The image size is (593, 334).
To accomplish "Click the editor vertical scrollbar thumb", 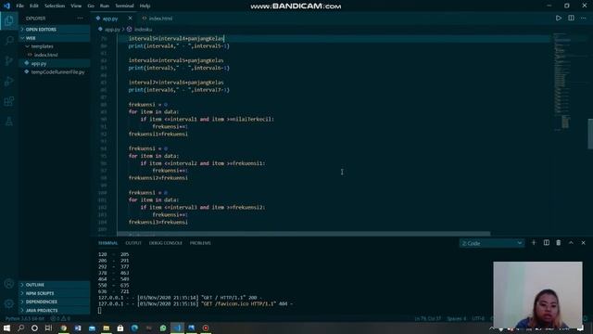I will click(590, 134).
